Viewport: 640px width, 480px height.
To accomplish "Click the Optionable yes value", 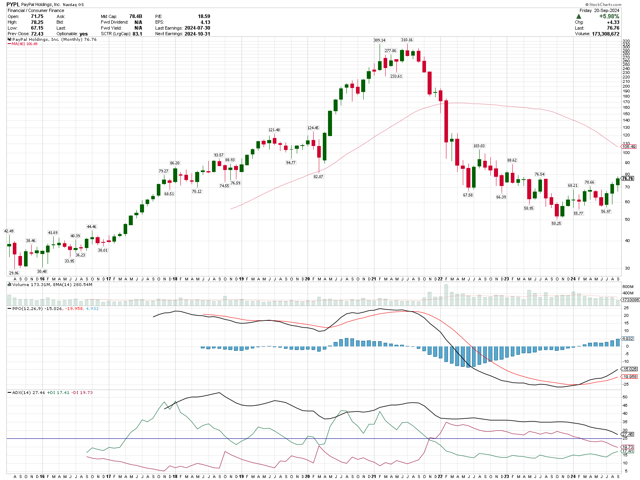I will [x=84, y=34].
